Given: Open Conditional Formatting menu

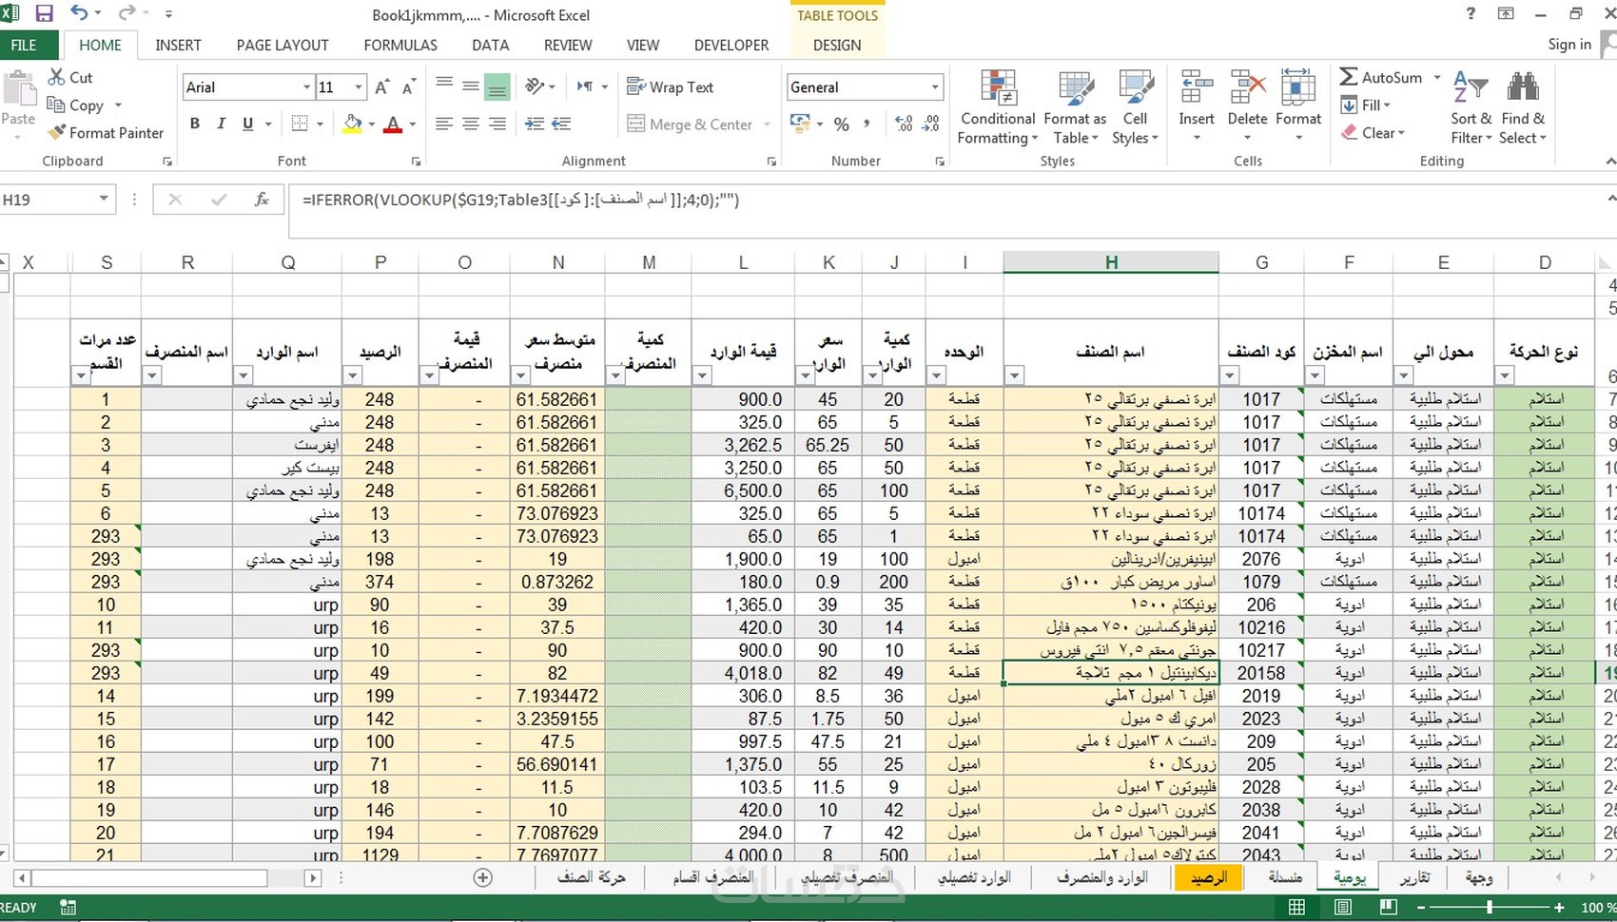Looking at the screenshot, I should tap(998, 107).
